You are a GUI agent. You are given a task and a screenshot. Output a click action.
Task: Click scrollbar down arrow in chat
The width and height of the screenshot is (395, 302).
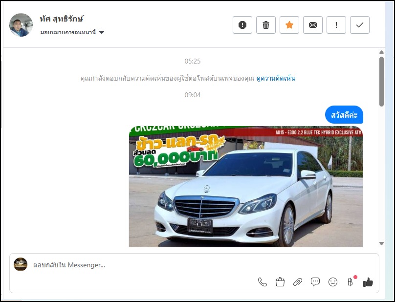(381, 243)
